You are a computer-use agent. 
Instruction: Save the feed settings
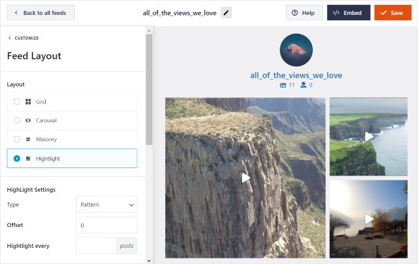(x=392, y=13)
